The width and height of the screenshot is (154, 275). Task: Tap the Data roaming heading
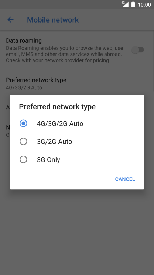[24, 40]
